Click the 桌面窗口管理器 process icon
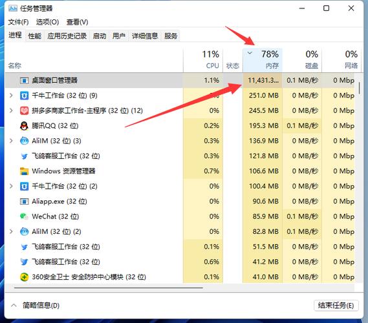Viewport: 368px width, 323px height. (24, 81)
